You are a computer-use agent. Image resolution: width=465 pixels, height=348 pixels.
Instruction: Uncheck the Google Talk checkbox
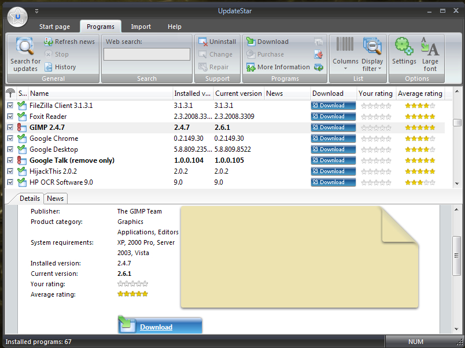coord(10,160)
